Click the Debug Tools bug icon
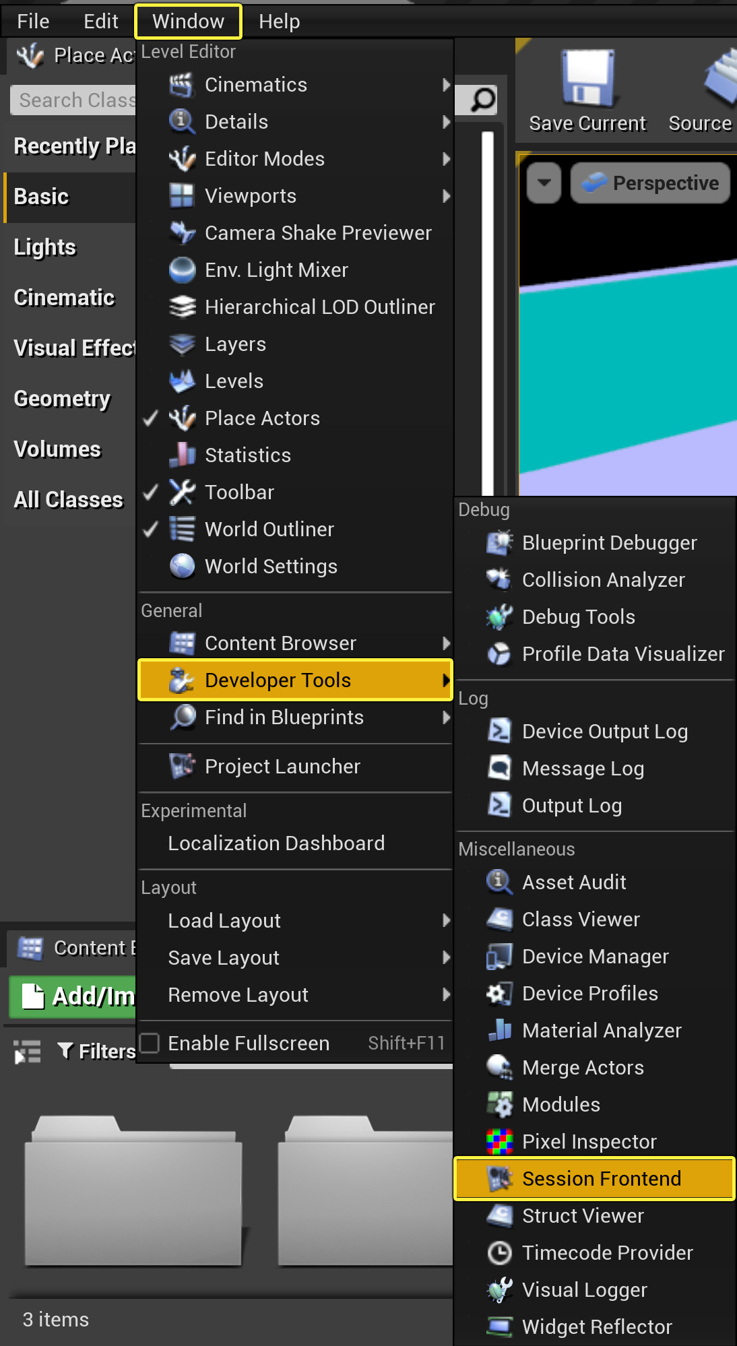Image resolution: width=737 pixels, height=1346 pixels. 499,617
